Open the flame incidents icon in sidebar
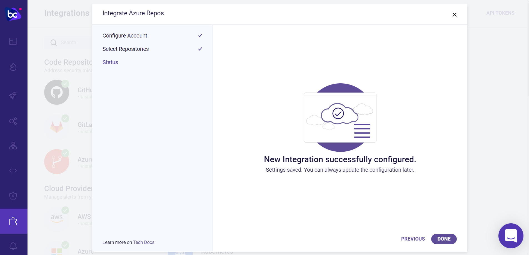 [x=13, y=67]
